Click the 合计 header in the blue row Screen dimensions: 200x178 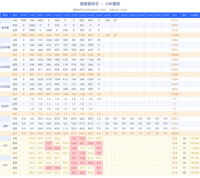tap(174, 15)
